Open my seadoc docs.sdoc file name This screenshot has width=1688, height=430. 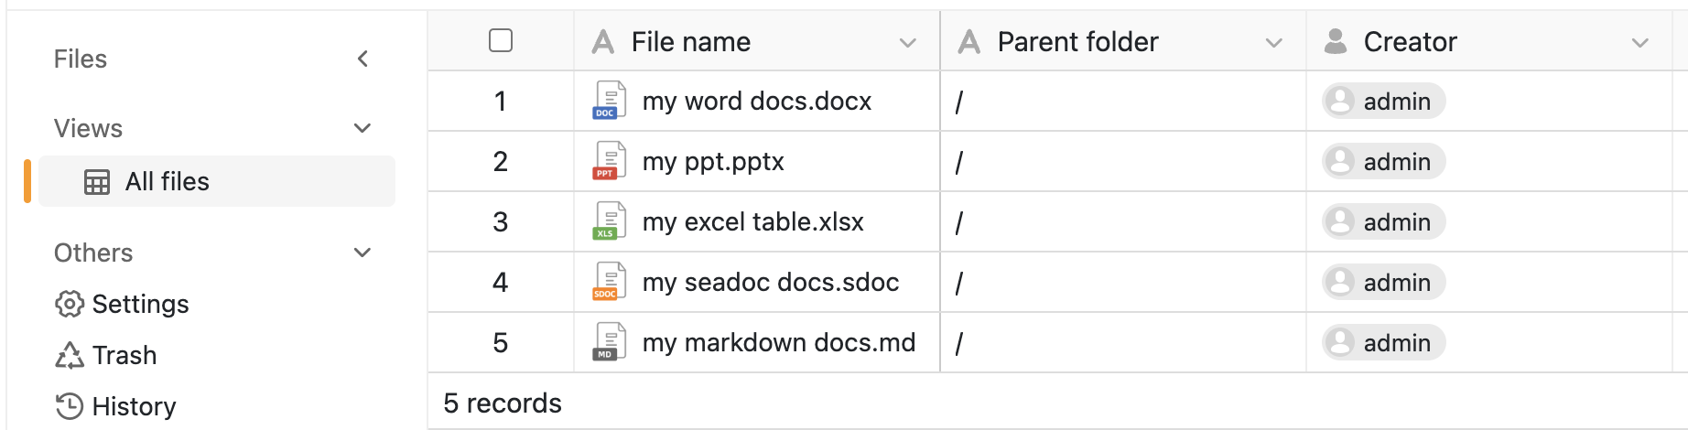pyautogui.click(x=770, y=282)
